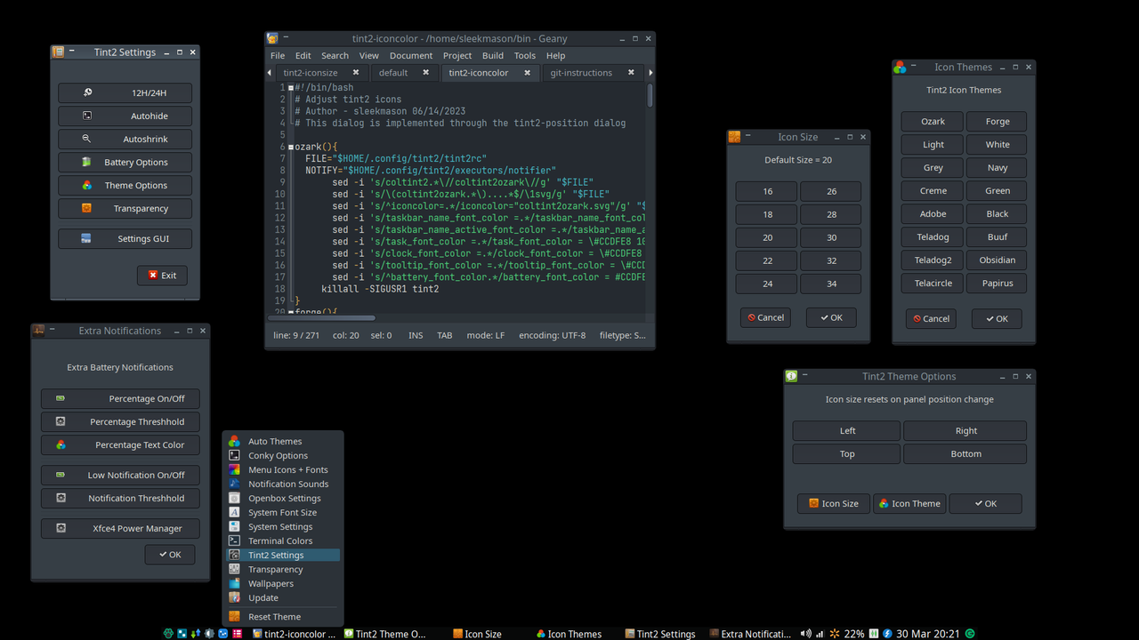Select the Papirus icon theme

point(998,284)
